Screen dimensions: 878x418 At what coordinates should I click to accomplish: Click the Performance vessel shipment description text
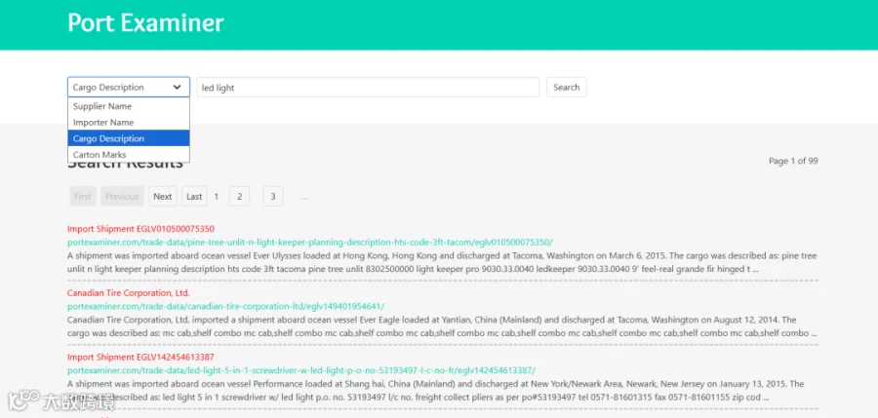(436, 391)
